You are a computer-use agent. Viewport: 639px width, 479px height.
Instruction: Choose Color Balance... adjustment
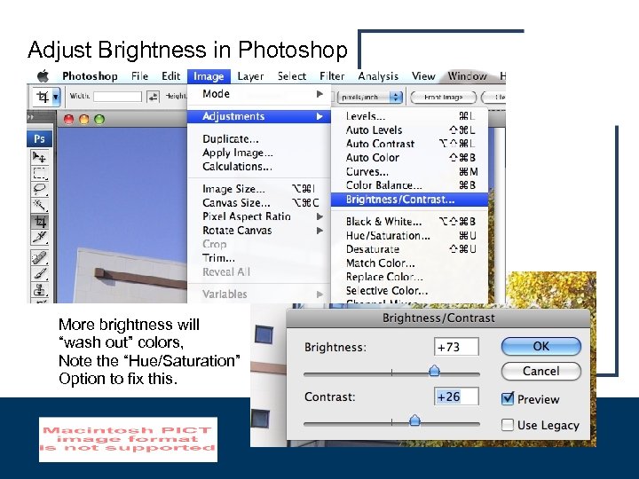[x=409, y=185]
